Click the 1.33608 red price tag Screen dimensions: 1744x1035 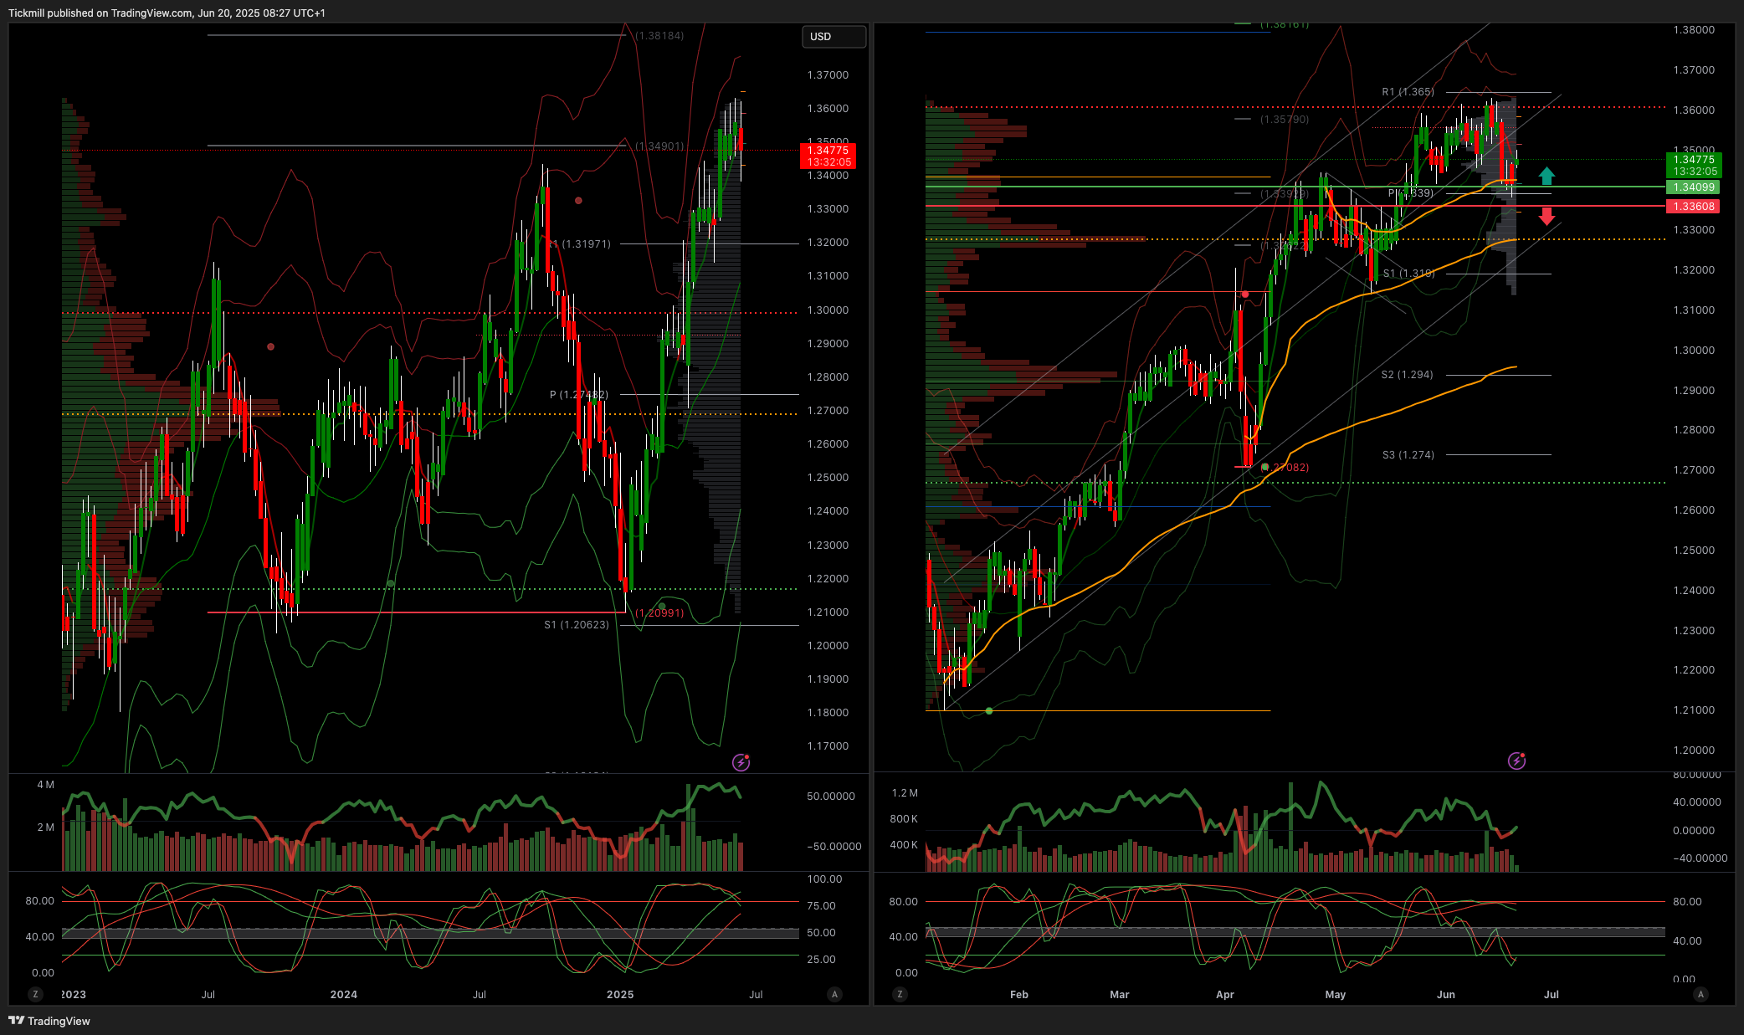[x=1695, y=207]
